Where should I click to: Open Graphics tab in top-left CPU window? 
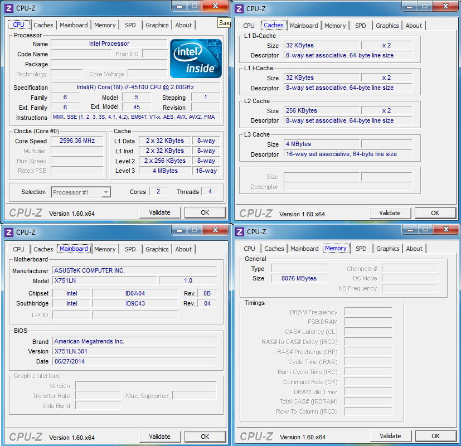157,25
